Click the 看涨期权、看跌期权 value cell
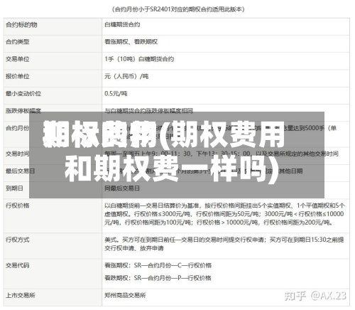Image resolution: width=355 pixels, height=310 pixels. 131,42
